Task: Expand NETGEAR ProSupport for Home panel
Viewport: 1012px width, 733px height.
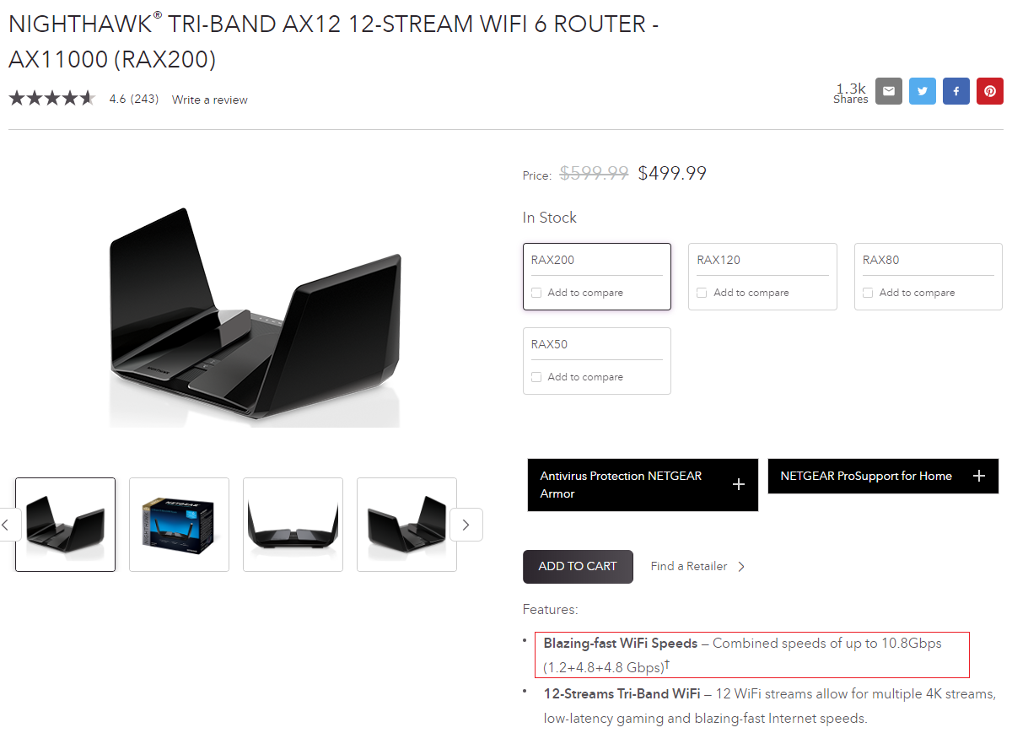Action: click(x=883, y=477)
